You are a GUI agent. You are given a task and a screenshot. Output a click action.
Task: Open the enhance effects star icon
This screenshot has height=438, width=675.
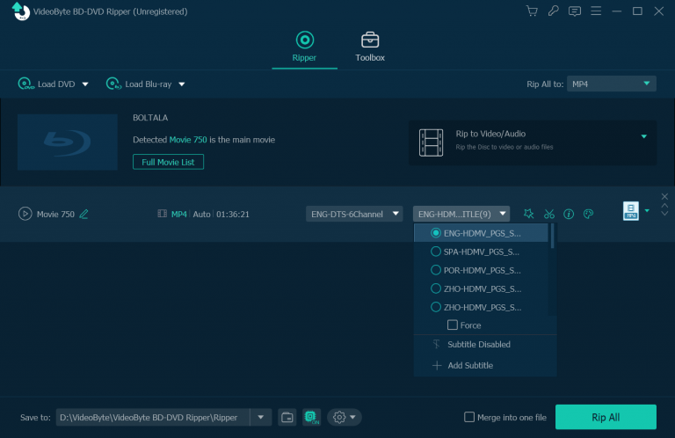tap(528, 214)
